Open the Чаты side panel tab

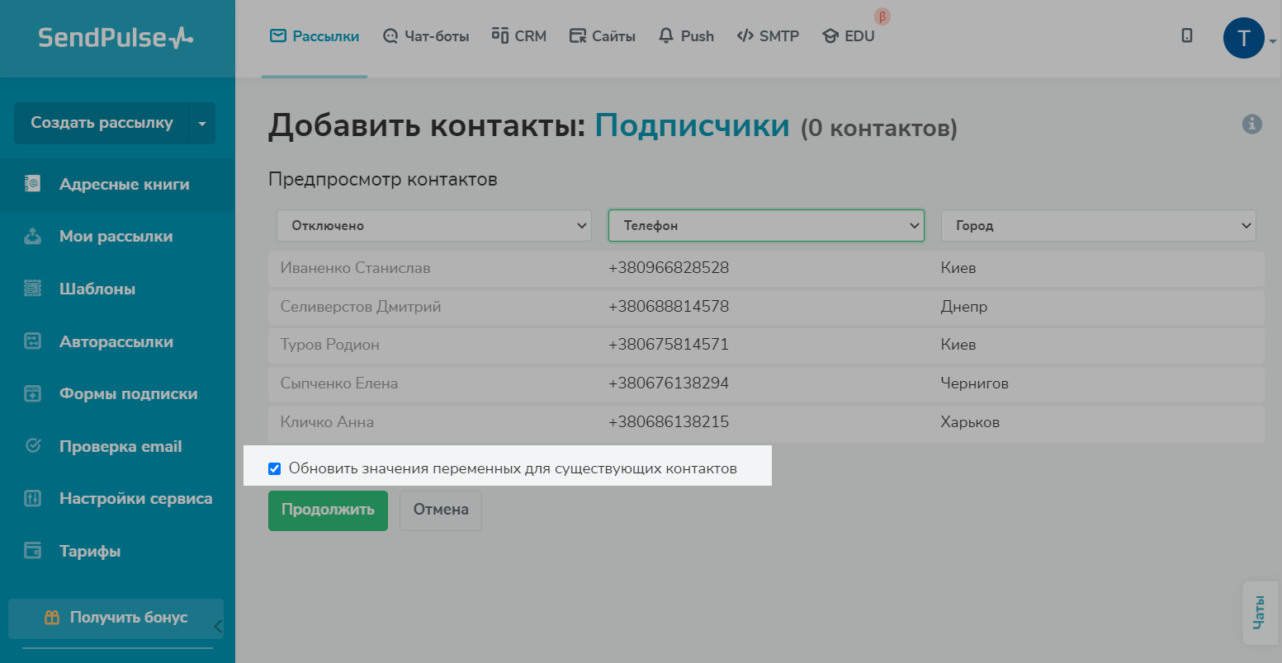click(1259, 613)
